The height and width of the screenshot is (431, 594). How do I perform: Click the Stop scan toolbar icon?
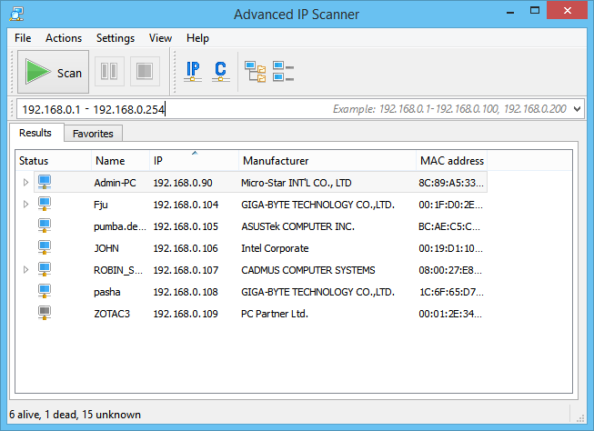(144, 72)
